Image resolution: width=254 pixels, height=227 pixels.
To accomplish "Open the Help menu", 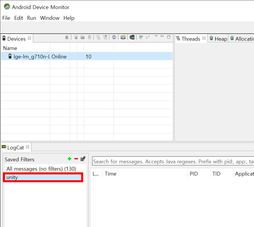I will tap(69, 18).
